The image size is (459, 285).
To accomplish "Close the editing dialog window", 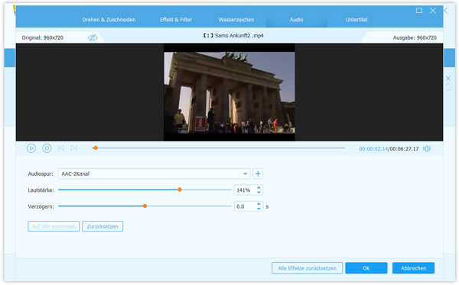I will [x=433, y=11].
